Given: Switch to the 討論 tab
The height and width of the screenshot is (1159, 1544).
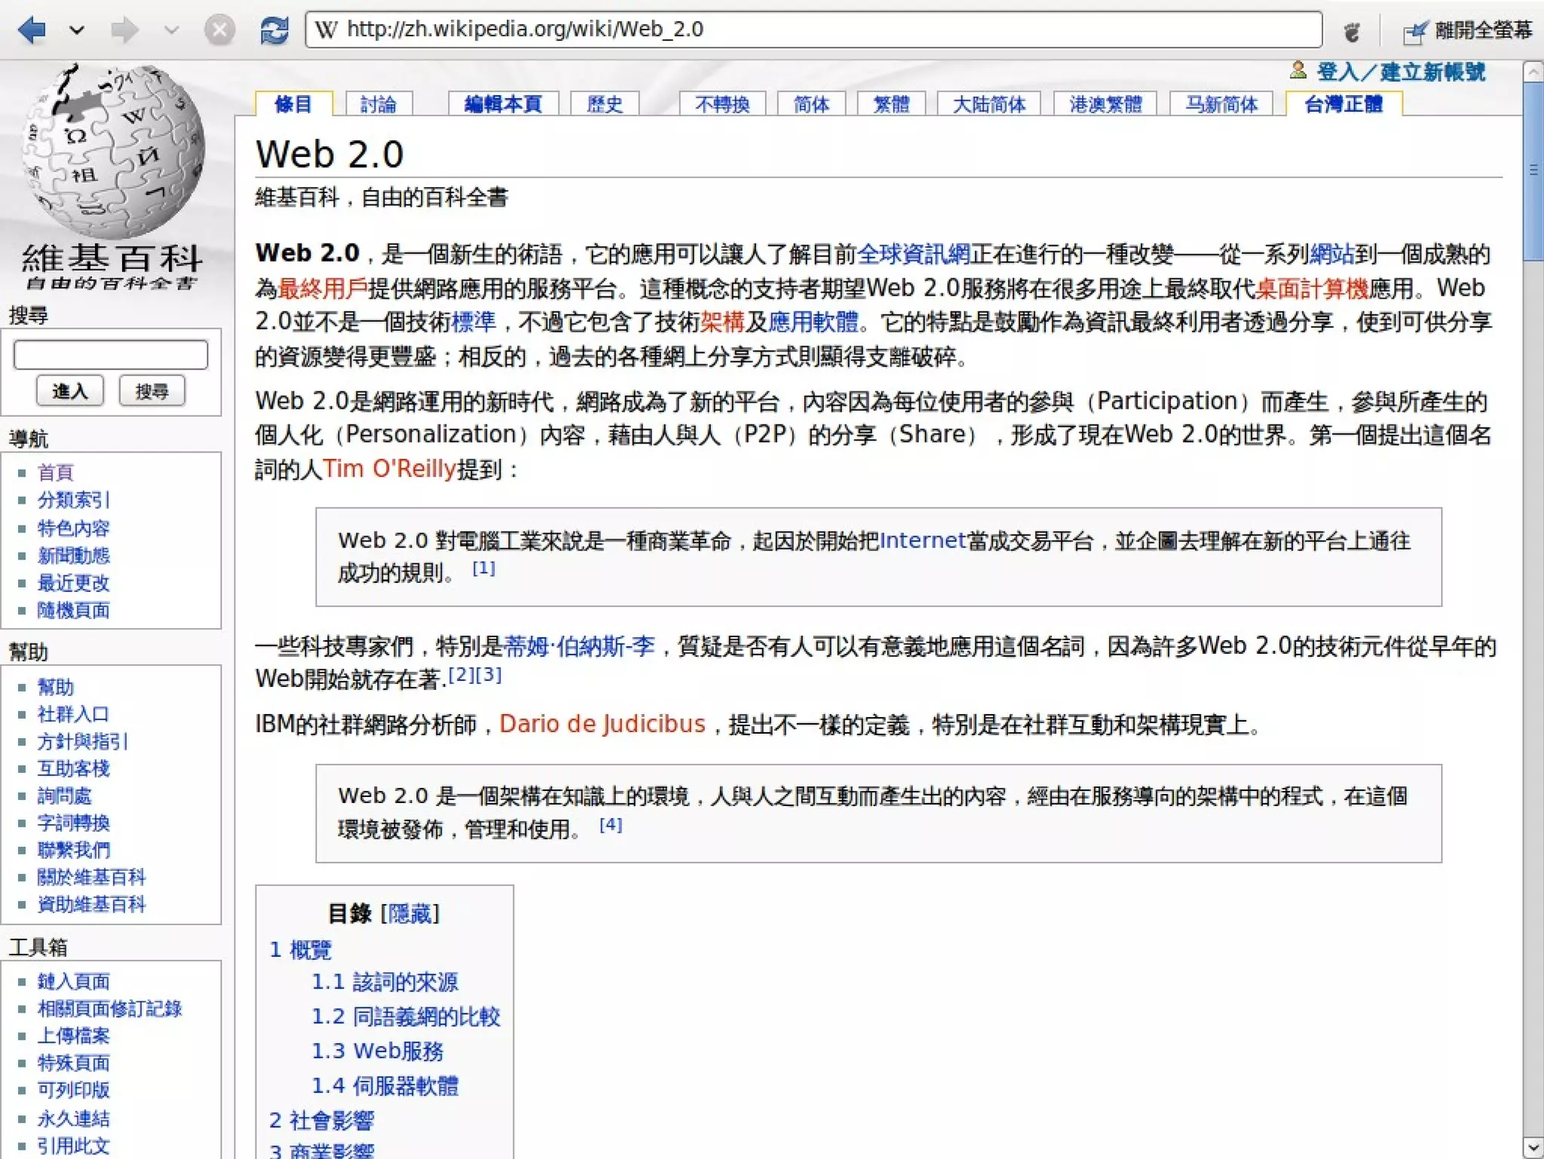Looking at the screenshot, I should [x=378, y=104].
